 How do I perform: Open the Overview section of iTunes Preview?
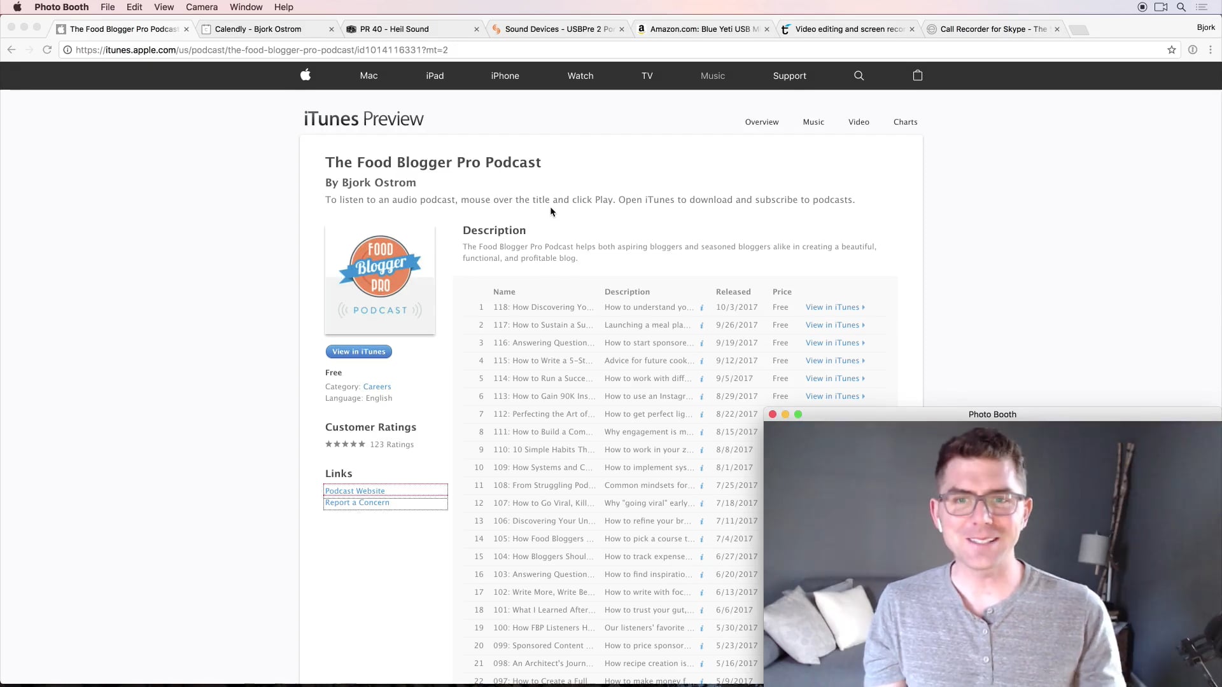point(762,122)
